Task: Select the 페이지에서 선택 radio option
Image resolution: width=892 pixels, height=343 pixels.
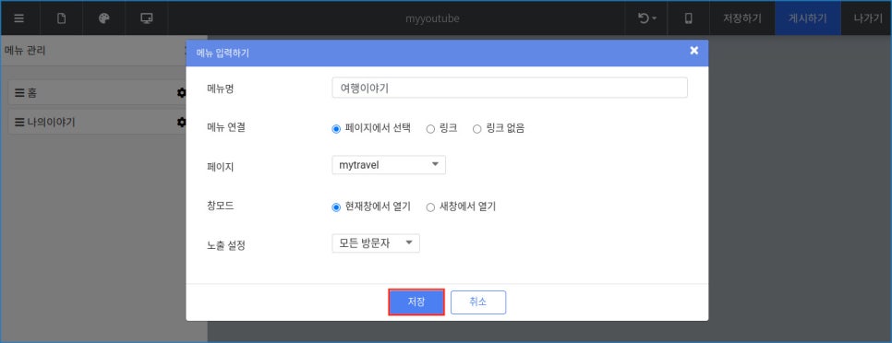Action: [x=335, y=128]
